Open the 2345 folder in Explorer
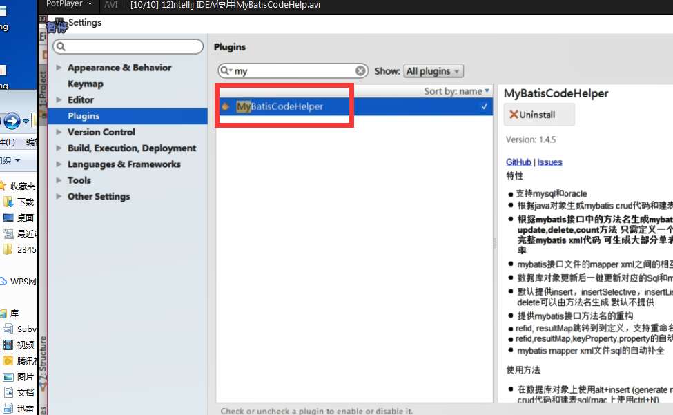673x415 pixels. [x=19, y=249]
